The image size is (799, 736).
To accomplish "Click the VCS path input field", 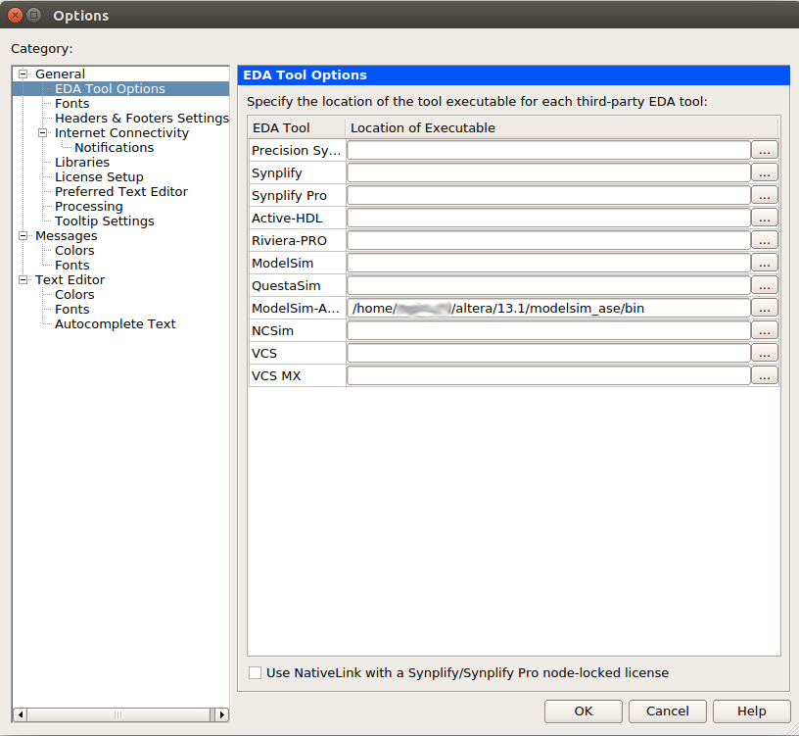I will coord(548,353).
